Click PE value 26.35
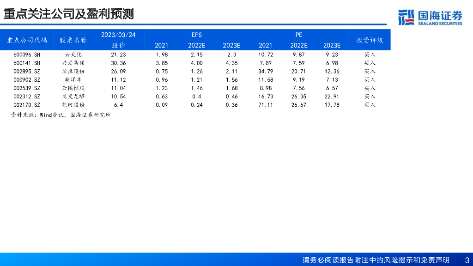473x266 pixels. 299,97
